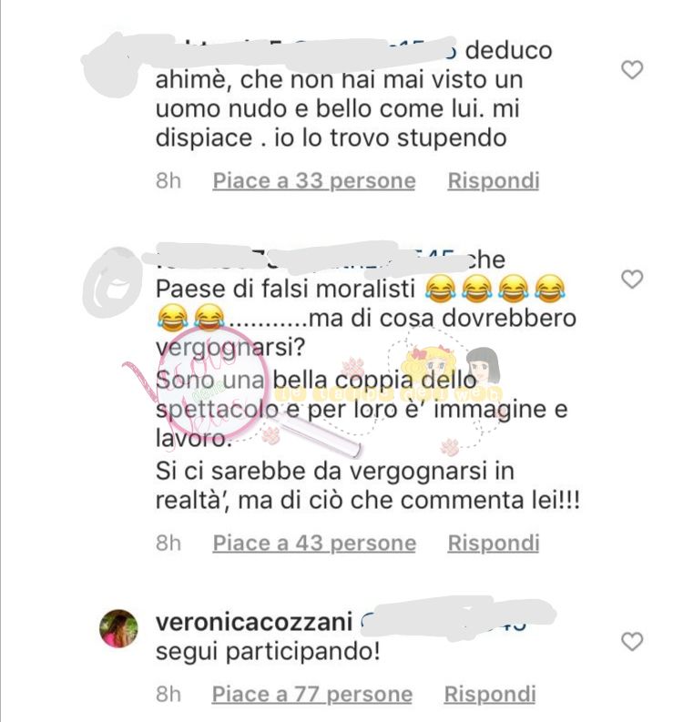This screenshot has width=683, height=722.
Task: Like the comment ending 'io lo trovo stupendo'
Action: pos(632,70)
